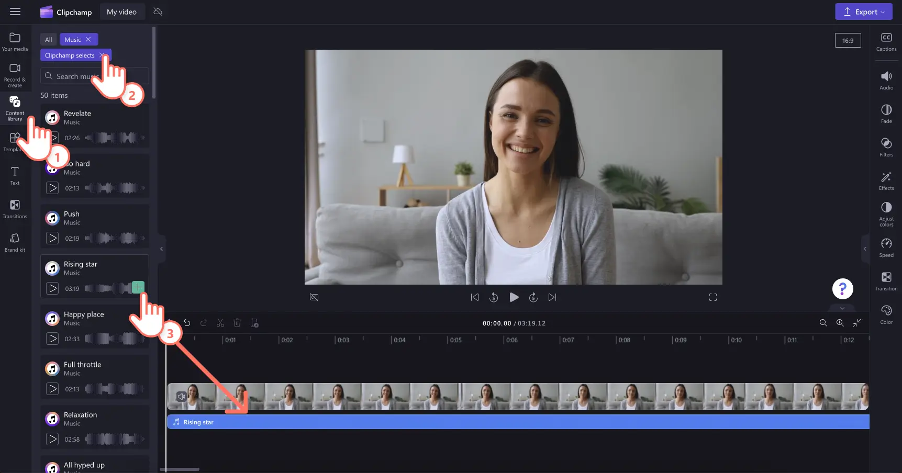
Task: Open the hamburger main menu
Action: pyautogui.click(x=15, y=12)
